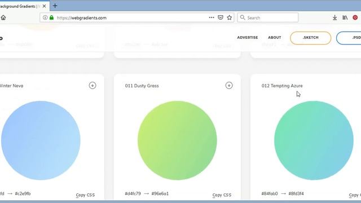Copy CSS for Winter Neva gradient
Screen dimensions: 361x203
pos(85,195)
